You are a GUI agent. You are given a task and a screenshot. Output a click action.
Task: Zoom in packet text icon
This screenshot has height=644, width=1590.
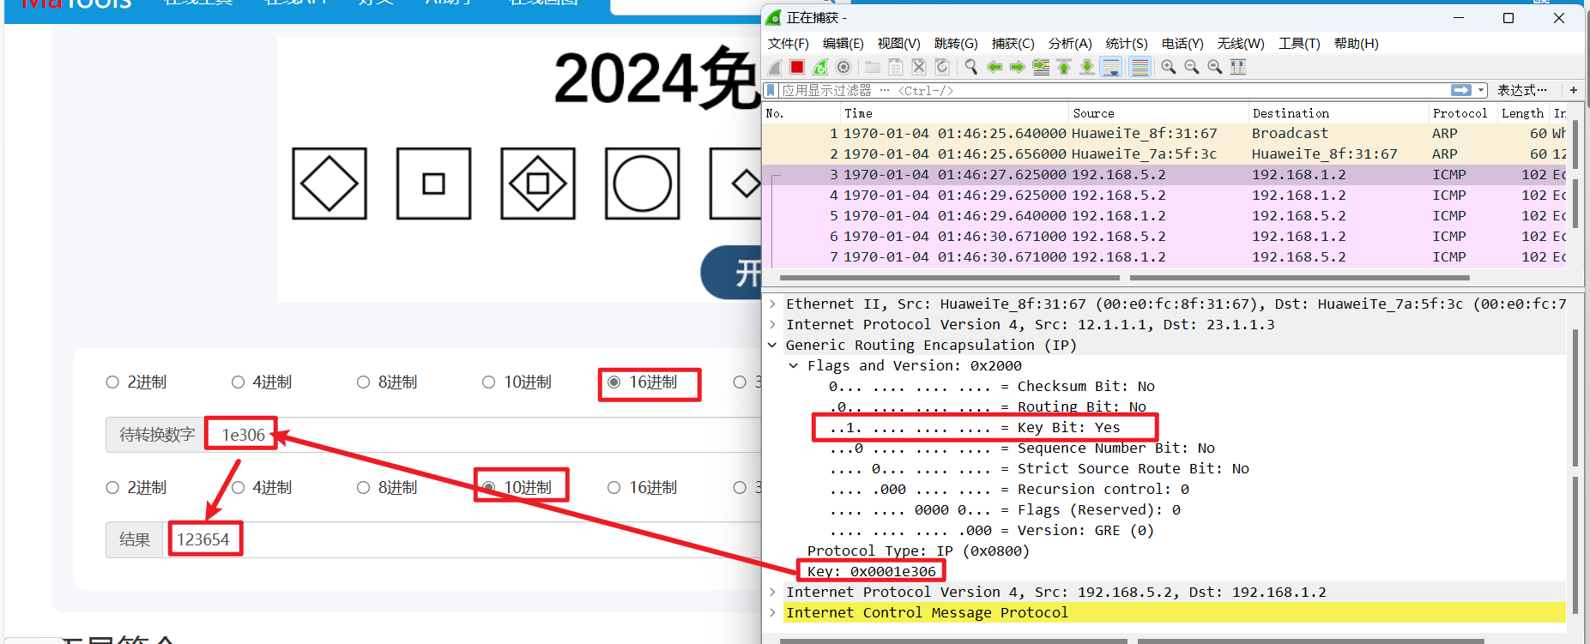[1169, 67]
